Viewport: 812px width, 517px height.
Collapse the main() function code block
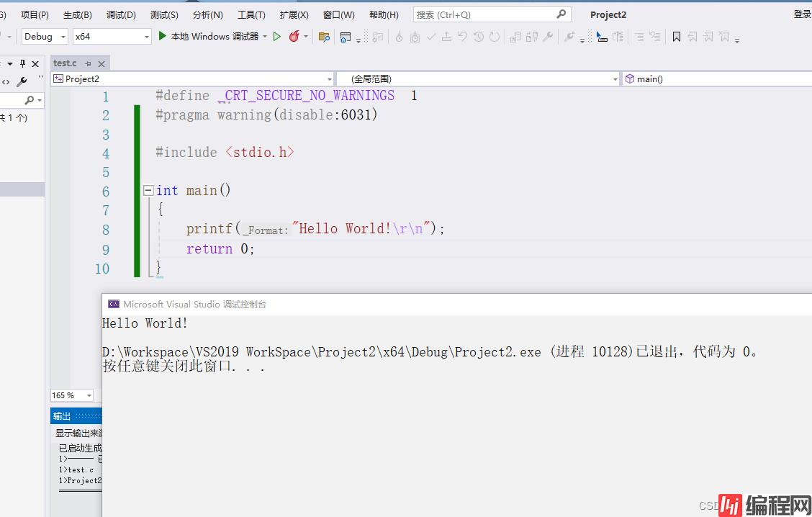click(x=148, y=191)
